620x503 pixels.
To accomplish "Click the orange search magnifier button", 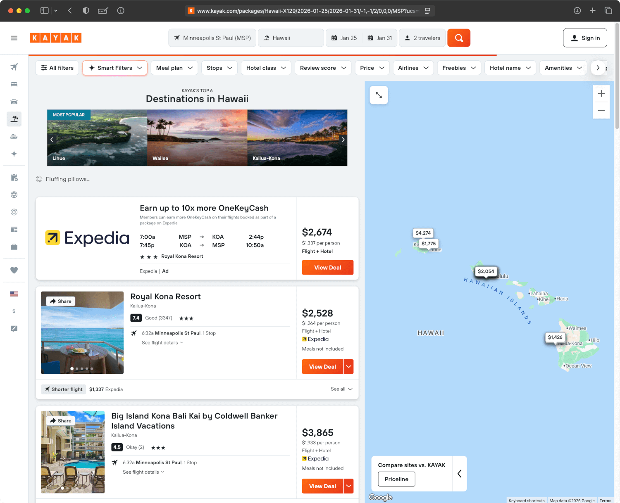I will [x=458, y=38].
